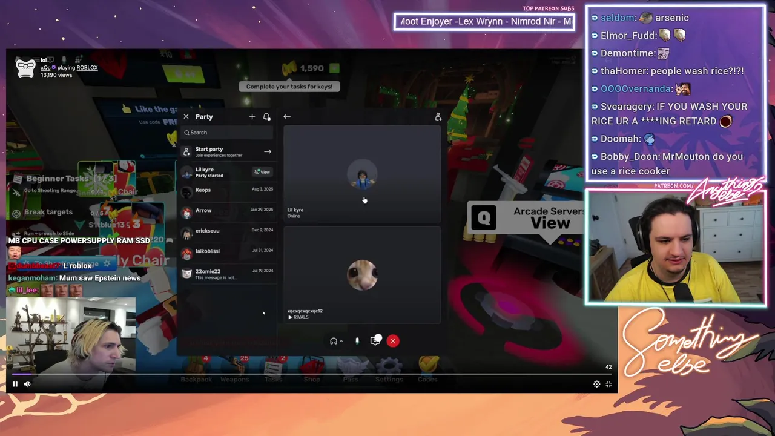
Task: Mute the video player volume
Action: 27,384
